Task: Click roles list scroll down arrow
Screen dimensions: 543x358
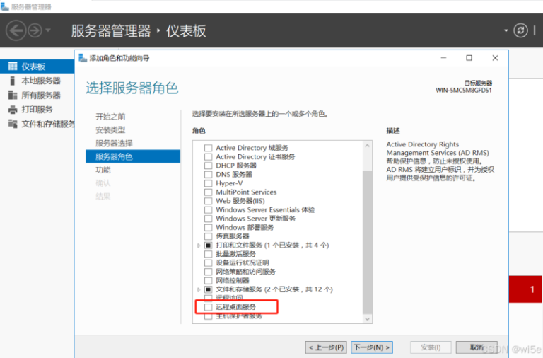Action: pyautogui.click(x=368, y=319)
